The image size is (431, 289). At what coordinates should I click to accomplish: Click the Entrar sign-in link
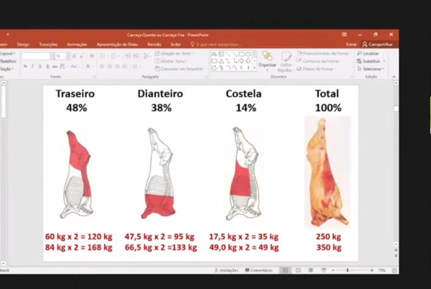pos(351,44)
